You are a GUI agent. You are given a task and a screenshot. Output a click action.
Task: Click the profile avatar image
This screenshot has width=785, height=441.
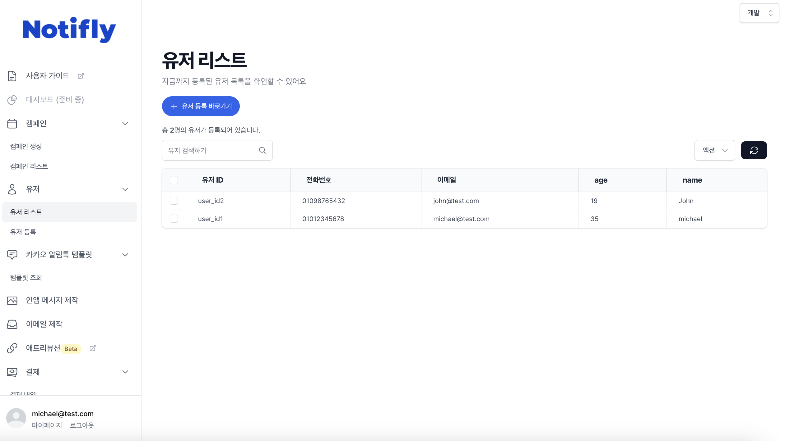click(x=16, y=418)
